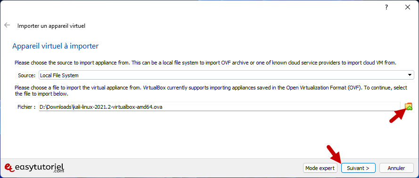Screen dimensions: 419x178
Task: Switch to Mode expert
Action: [x=320, y=168]
